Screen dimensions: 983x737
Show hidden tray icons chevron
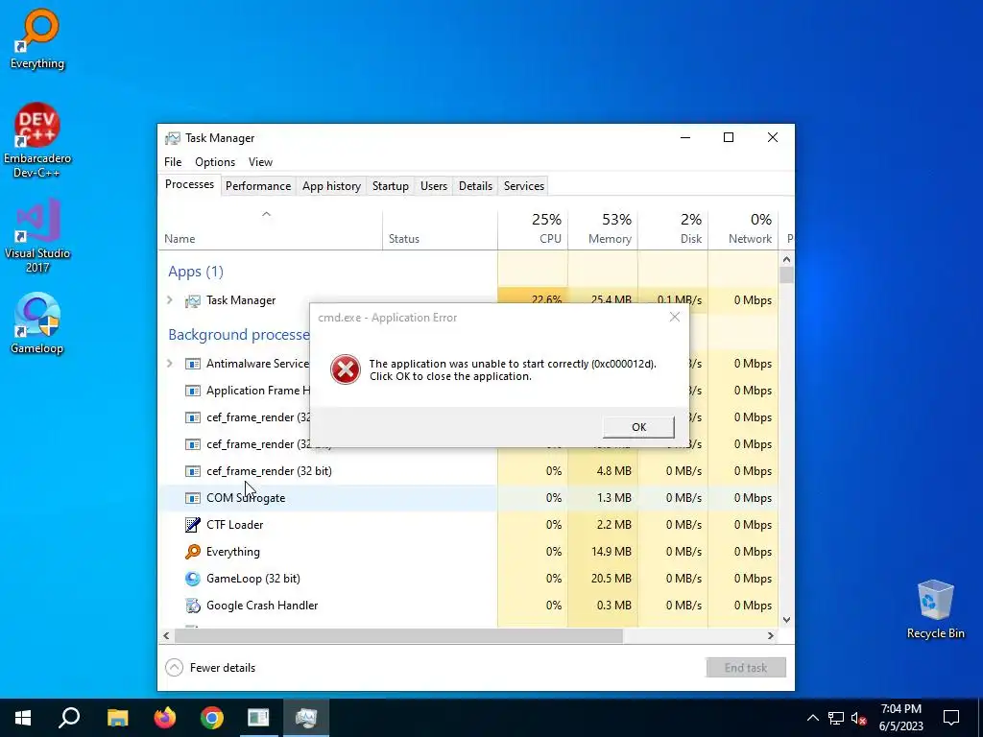(x=812, y=718)
